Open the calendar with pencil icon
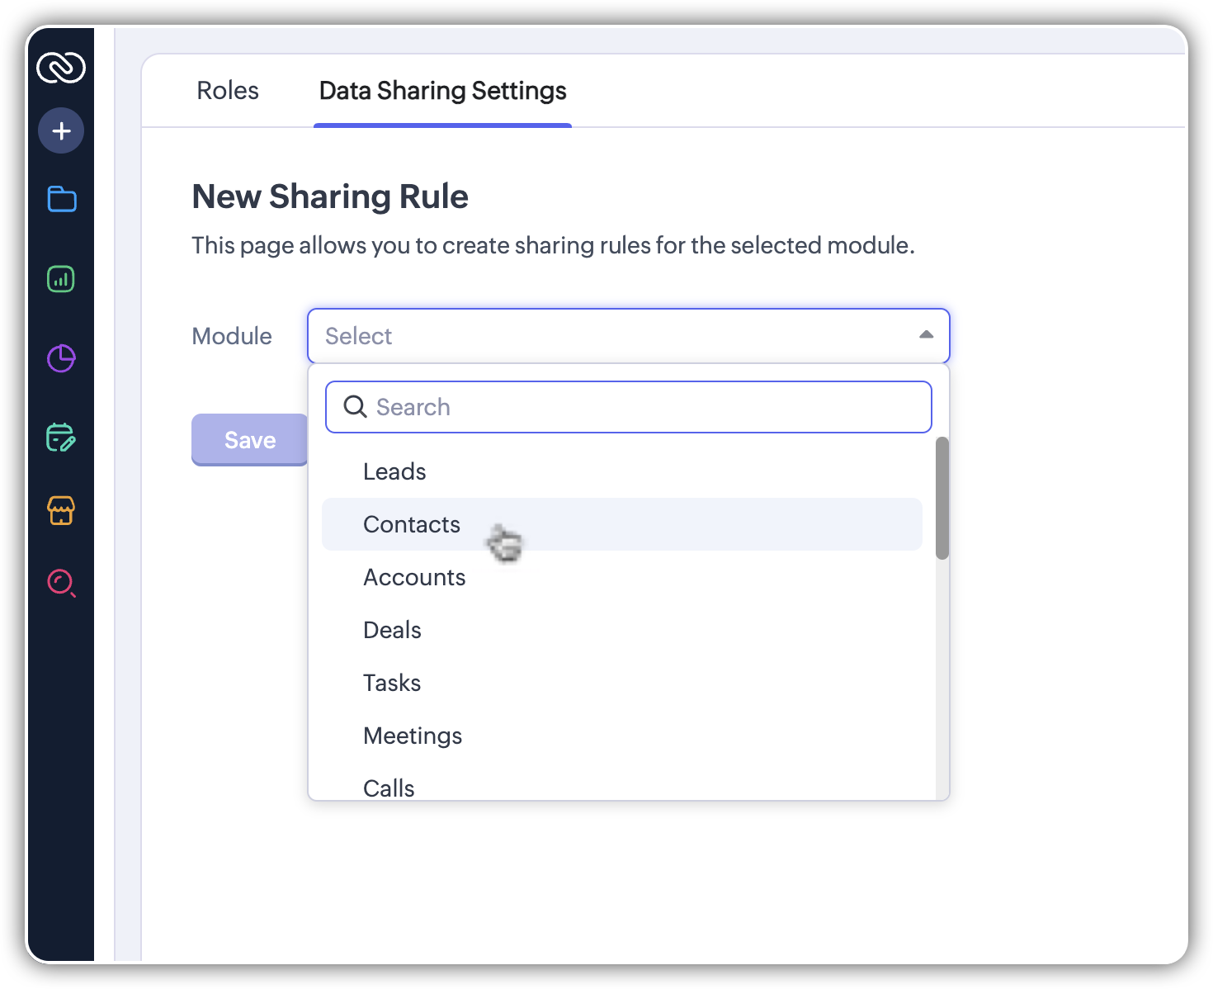The height and width of the screenshot is (989, 1213). click(61, 437)
